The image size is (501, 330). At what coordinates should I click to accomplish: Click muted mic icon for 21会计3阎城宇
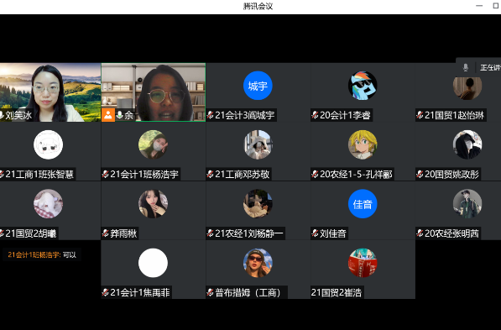tap(210, 115)
